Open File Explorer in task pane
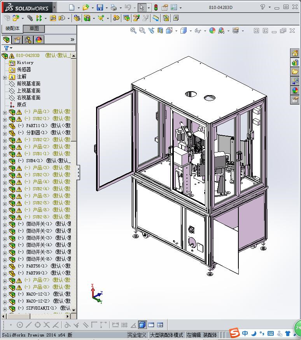Image resolution: width=301 pixels, height=340 pixels. pyautogui.click(x=295, y=72)
